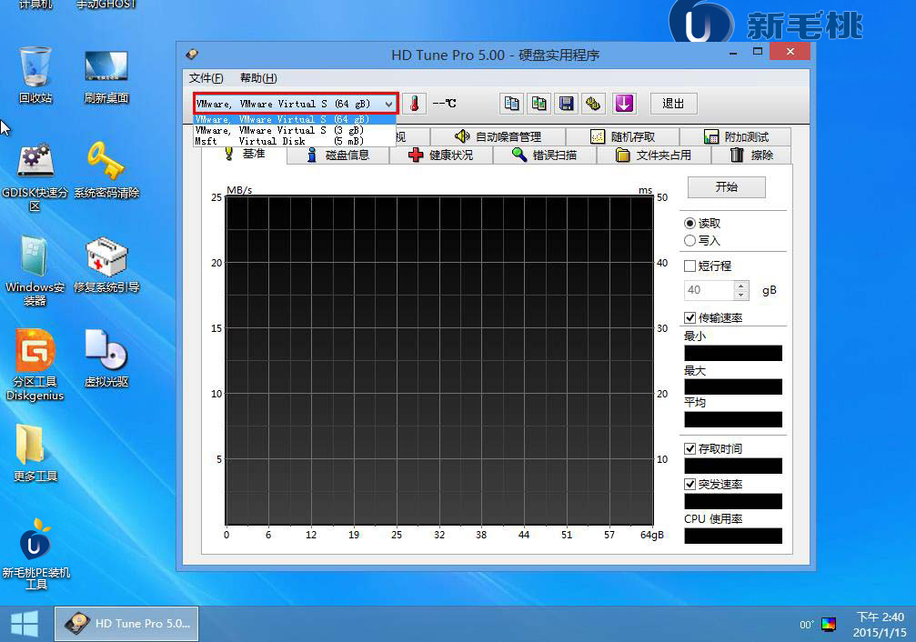Open the Recycle Bin desktop icon
The image size is (916, 642).
click(35, 75)
